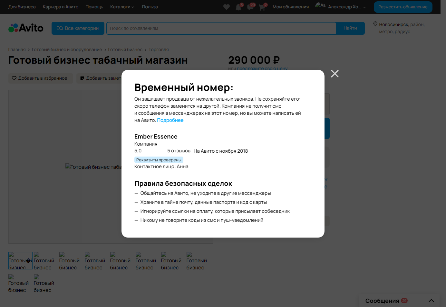Screen dimensions: 446x307
Task: Click Разместить объявление button
Action: pos(403,7)
